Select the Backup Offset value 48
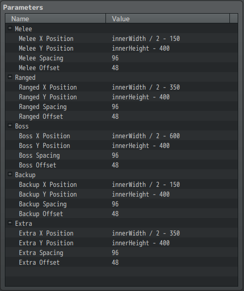This screenshot has width=244, height=291. 115,214
